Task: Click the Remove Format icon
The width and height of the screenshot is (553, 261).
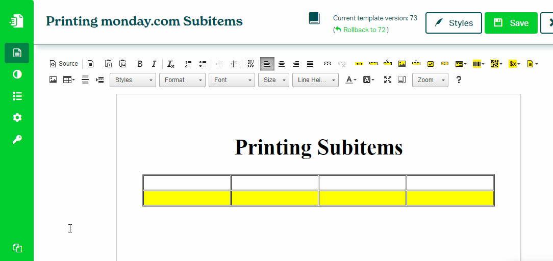Action: tap(171, 64)
